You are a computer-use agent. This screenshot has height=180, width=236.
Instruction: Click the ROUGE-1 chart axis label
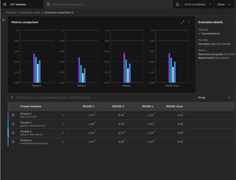pyautogui.click(x=37, y=85)
